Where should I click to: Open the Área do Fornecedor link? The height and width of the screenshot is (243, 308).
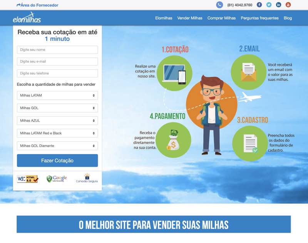pyautogui.click(x=37, y=5)
